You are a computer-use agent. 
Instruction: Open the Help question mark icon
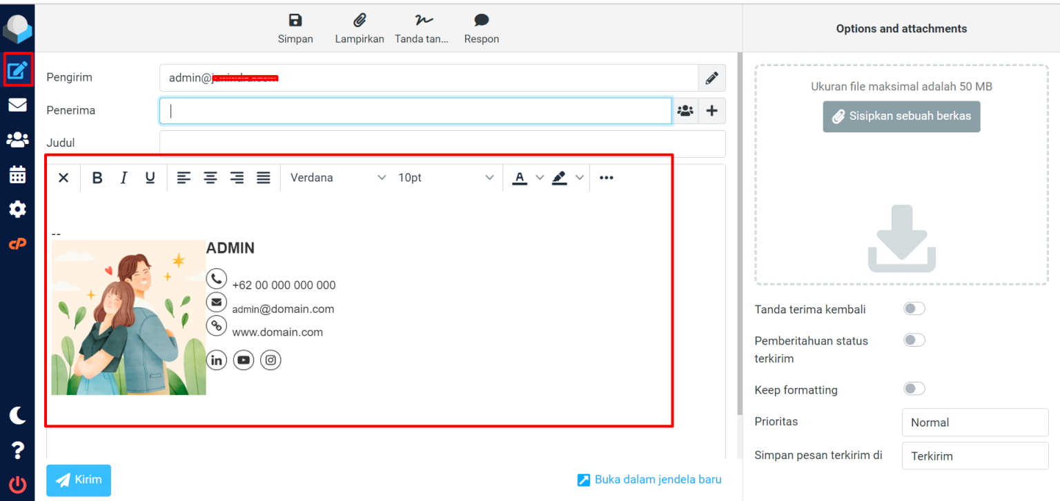pos(17,450)
